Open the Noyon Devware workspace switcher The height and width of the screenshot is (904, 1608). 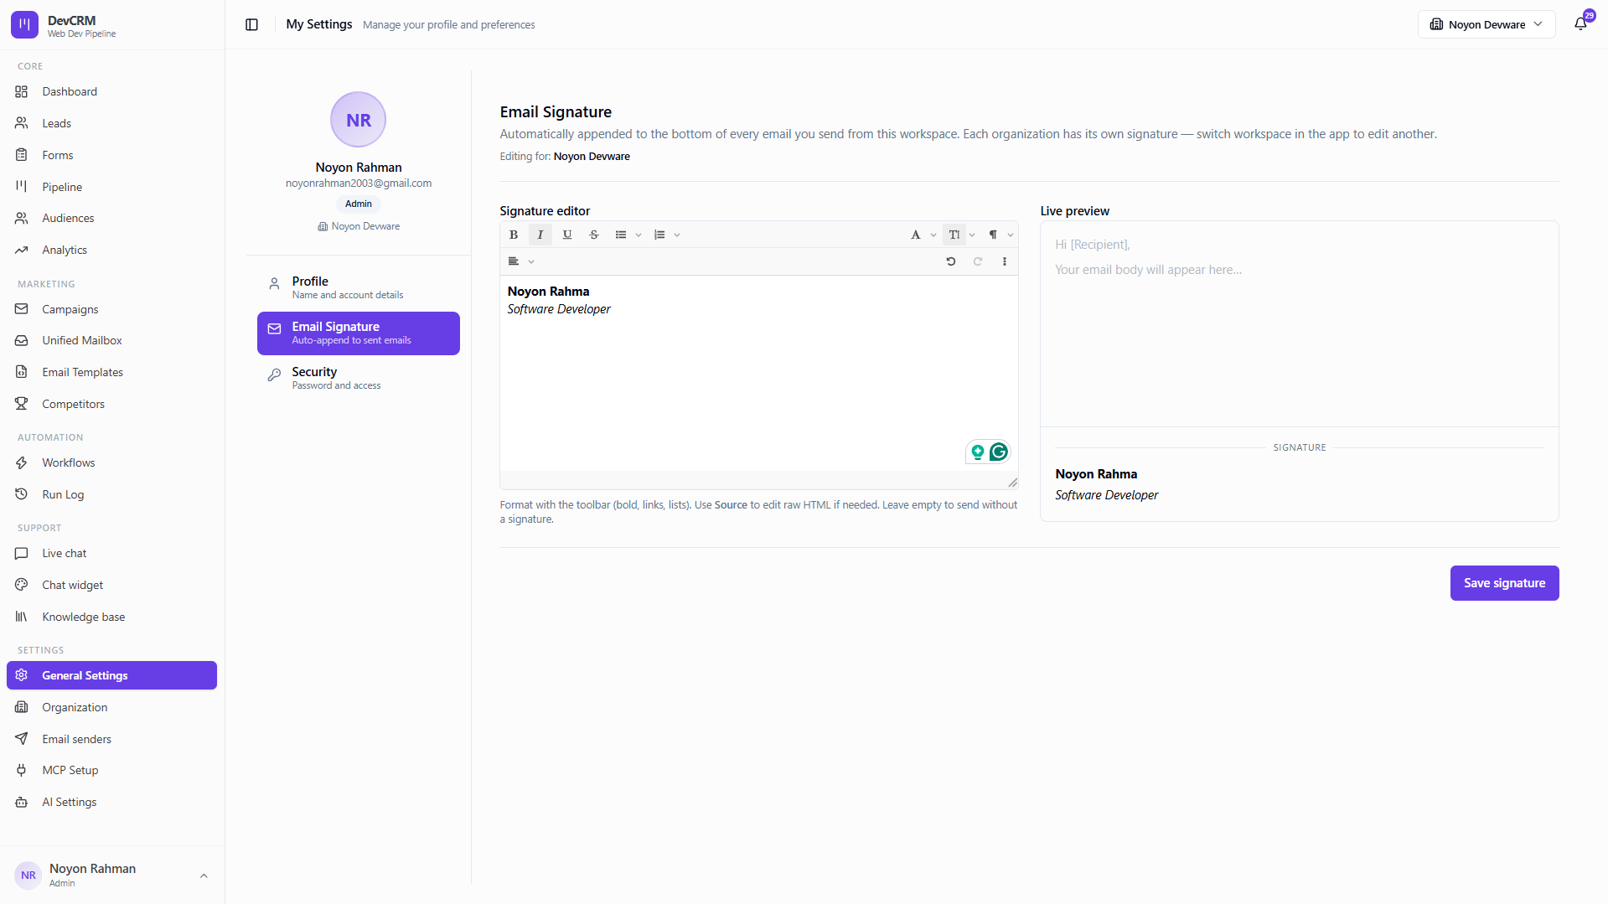1486,24
